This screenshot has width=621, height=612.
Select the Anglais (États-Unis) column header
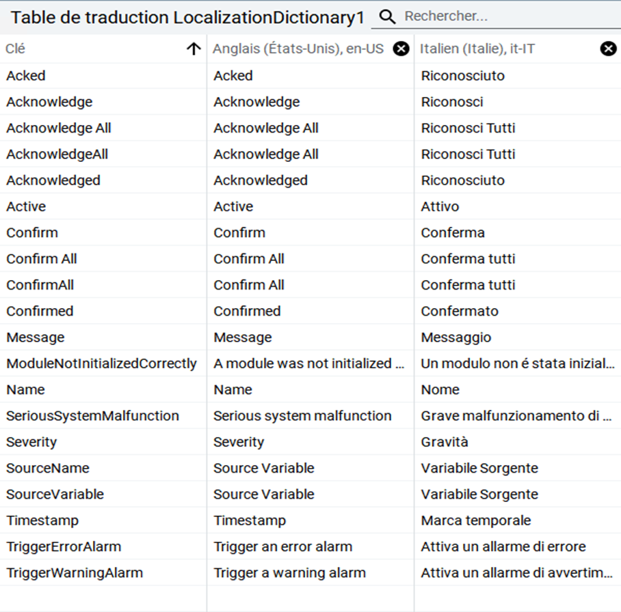click(x=298, y=48)
